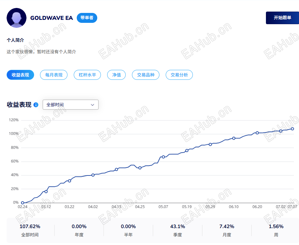Click the last chart point at 07.07
This screenshot has width=299, height=245.
coord(292,129)
